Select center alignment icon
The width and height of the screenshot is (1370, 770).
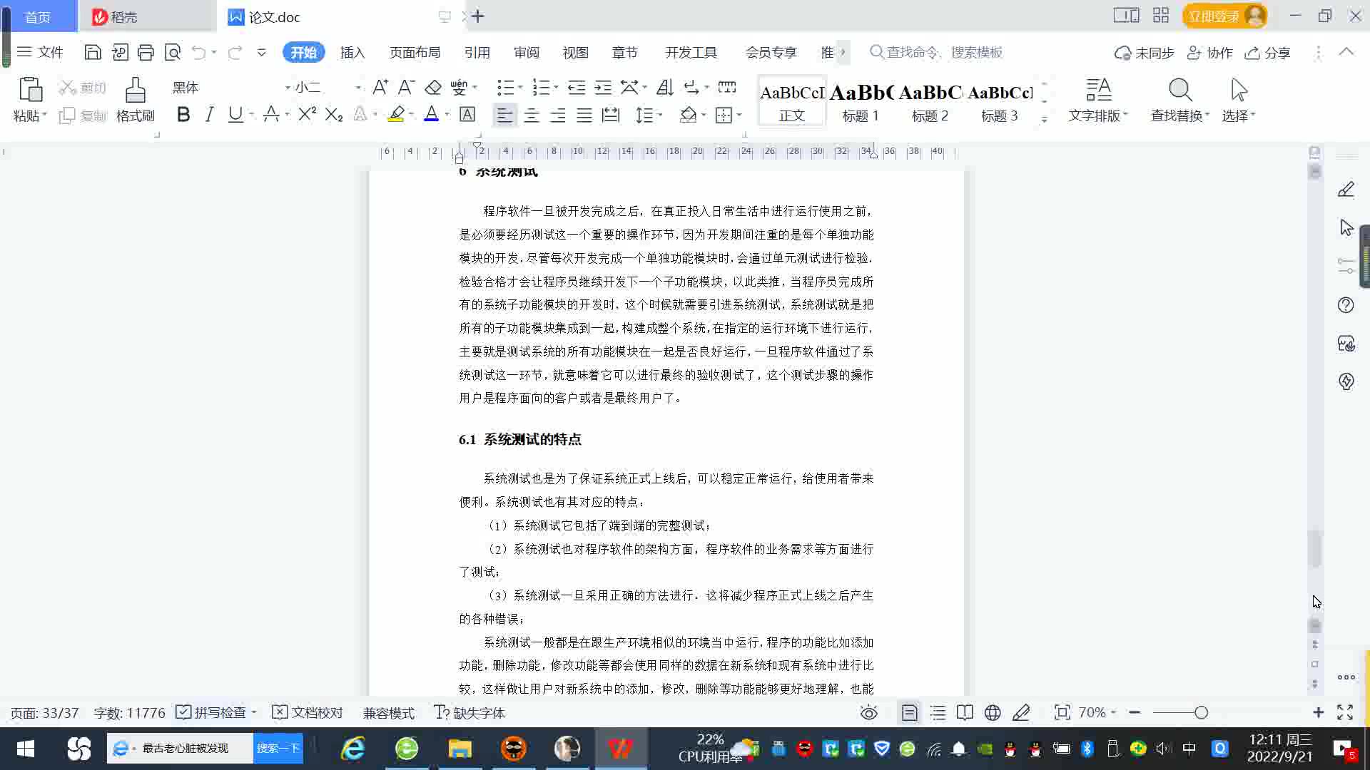coord(531,115)
